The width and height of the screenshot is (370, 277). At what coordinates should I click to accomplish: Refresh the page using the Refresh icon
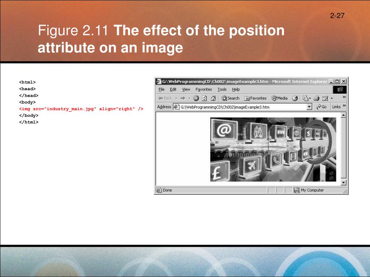205,98
